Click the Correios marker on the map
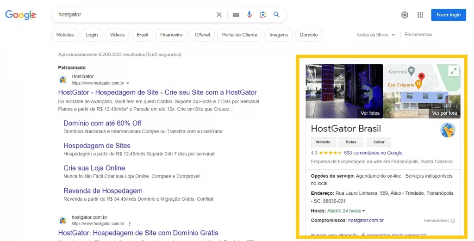Screen dimensions: 474x241 tap(411, 71)
